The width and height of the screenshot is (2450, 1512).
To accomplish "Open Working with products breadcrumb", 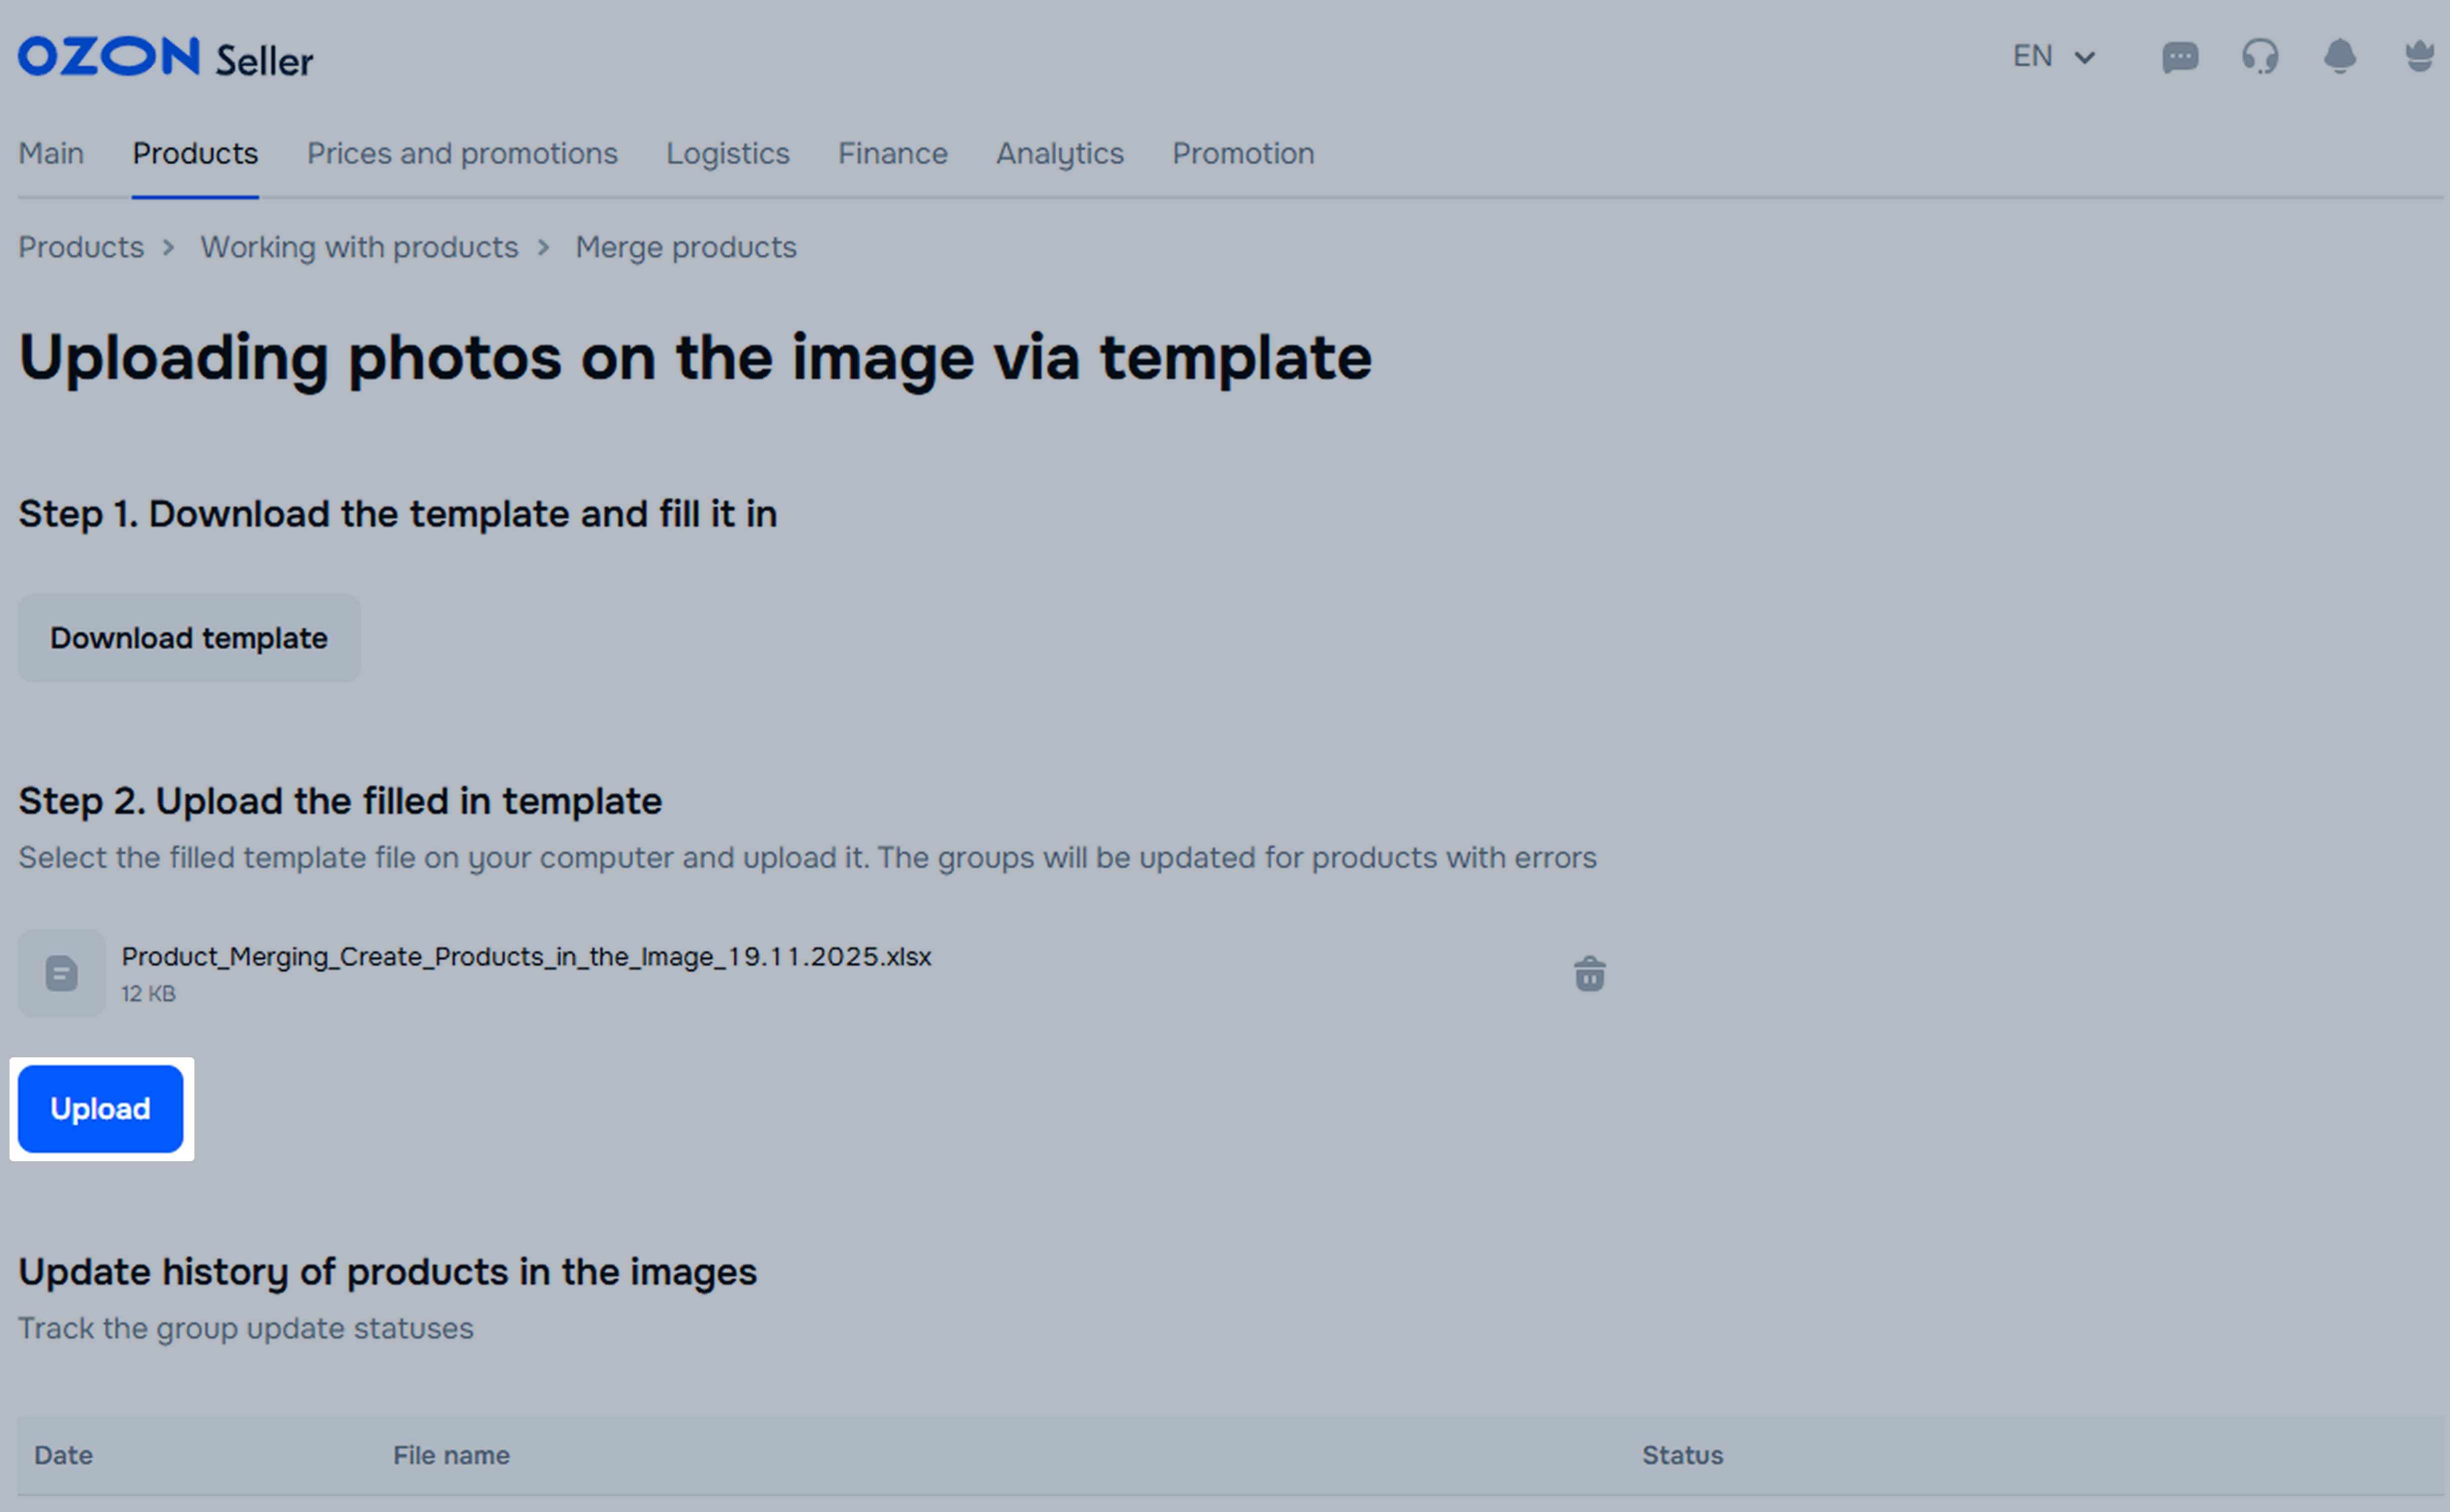I will (x=359, y=247).
